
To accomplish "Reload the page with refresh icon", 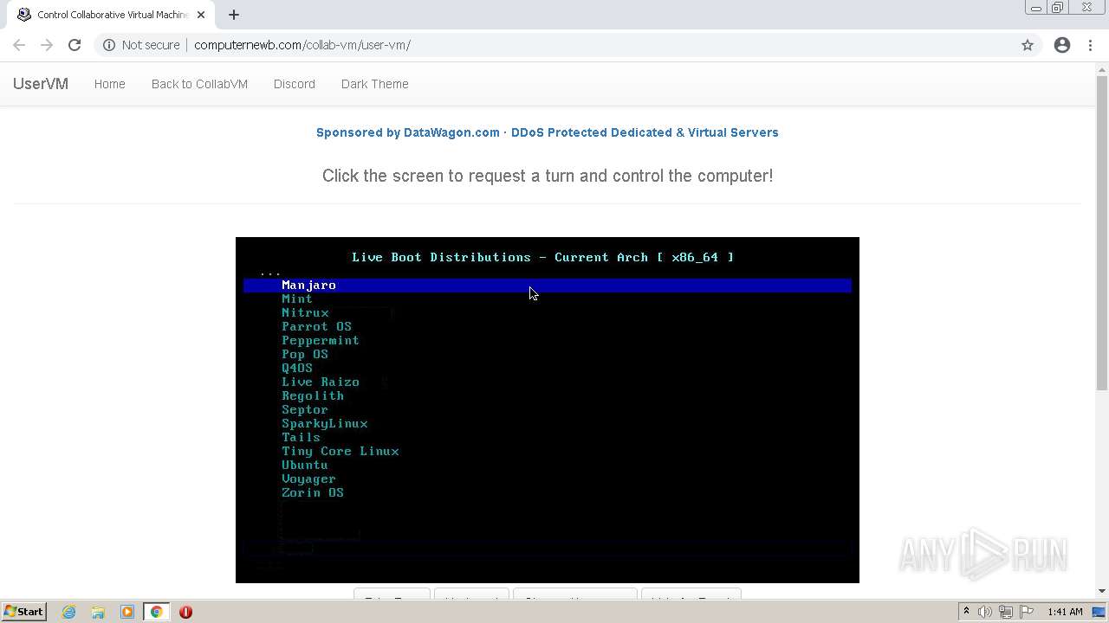I will click(75, 45).
